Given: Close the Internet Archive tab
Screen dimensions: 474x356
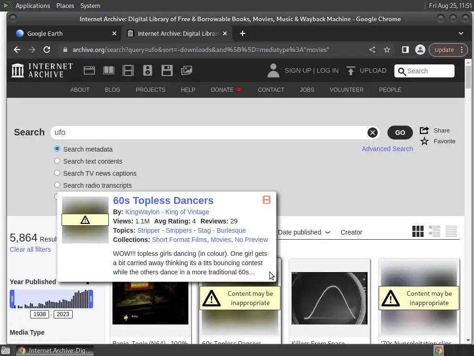Looking at the screenshot, I should click(225, 33).
